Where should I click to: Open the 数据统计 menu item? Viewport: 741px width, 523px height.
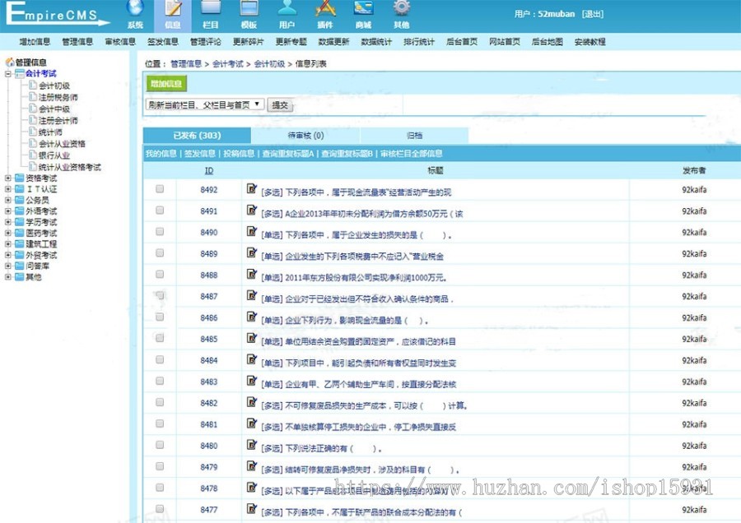pos(376,42)
